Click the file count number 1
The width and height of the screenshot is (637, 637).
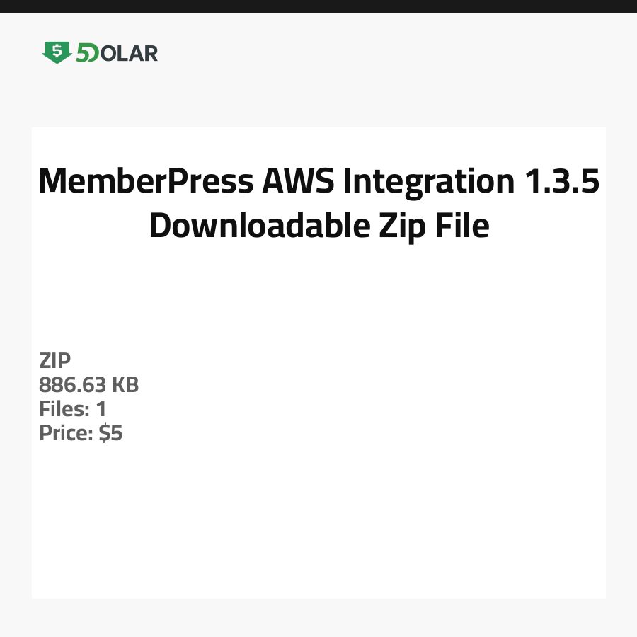coord(101,409)
